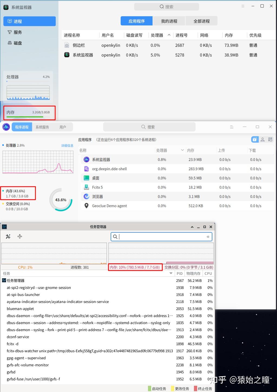Open the 系统服务 tab in deepin monitor

[42, 127]
